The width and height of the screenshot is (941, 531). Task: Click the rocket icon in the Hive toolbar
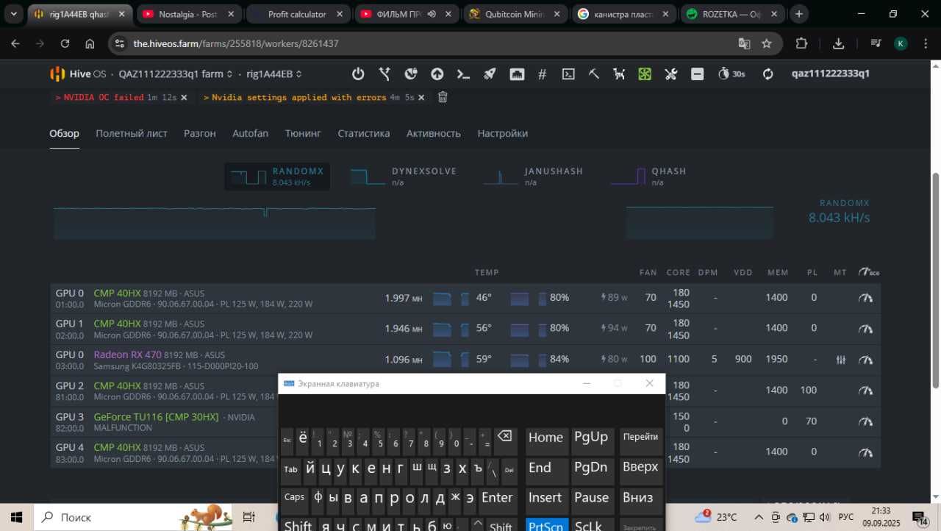(x=490, y=74)
